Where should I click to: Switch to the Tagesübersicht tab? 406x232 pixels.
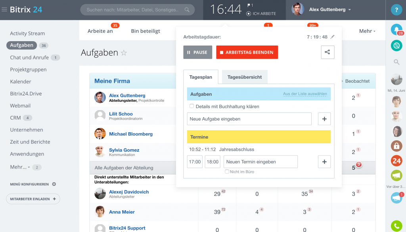point(244,77)
